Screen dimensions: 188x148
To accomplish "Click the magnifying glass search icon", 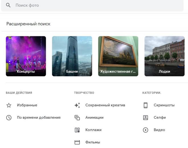I will point(8,5).
